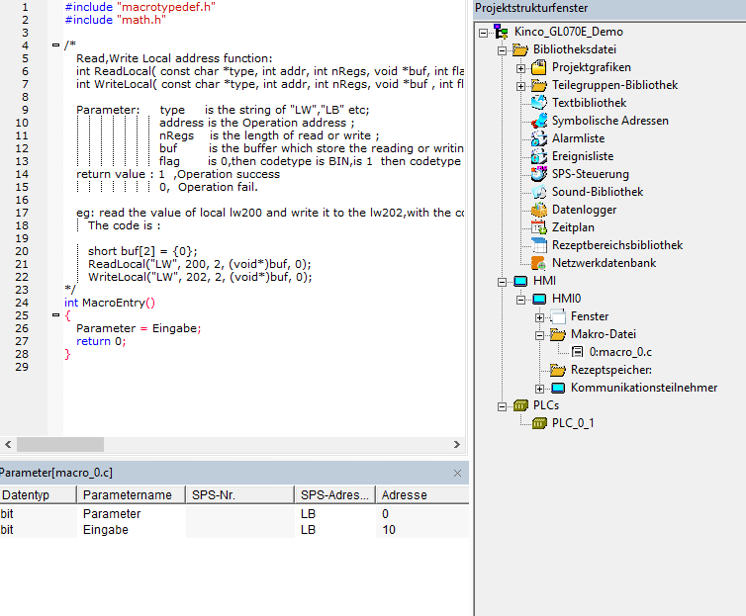Click the Zeitplan calendar icon
746x616 pixels.
538,227
